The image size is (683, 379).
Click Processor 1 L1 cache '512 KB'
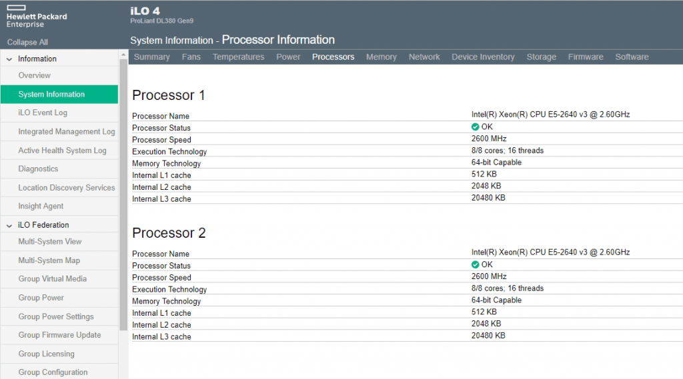point(484,174)
